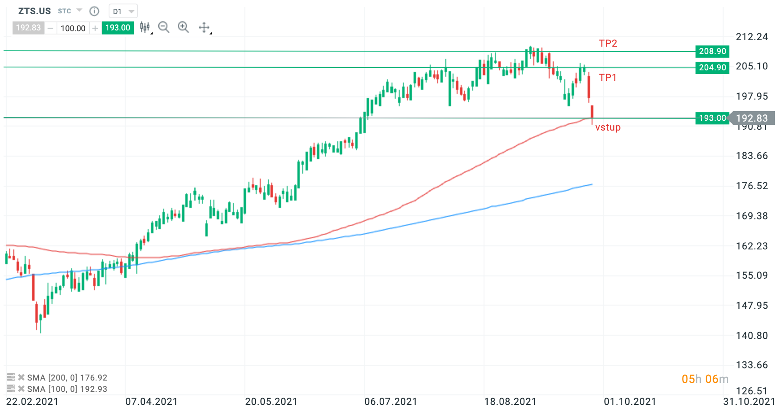Open the chart type candlestick icon
Image resolution: width=781 pixels, height=415 pixels.
(x=145, y=28)
